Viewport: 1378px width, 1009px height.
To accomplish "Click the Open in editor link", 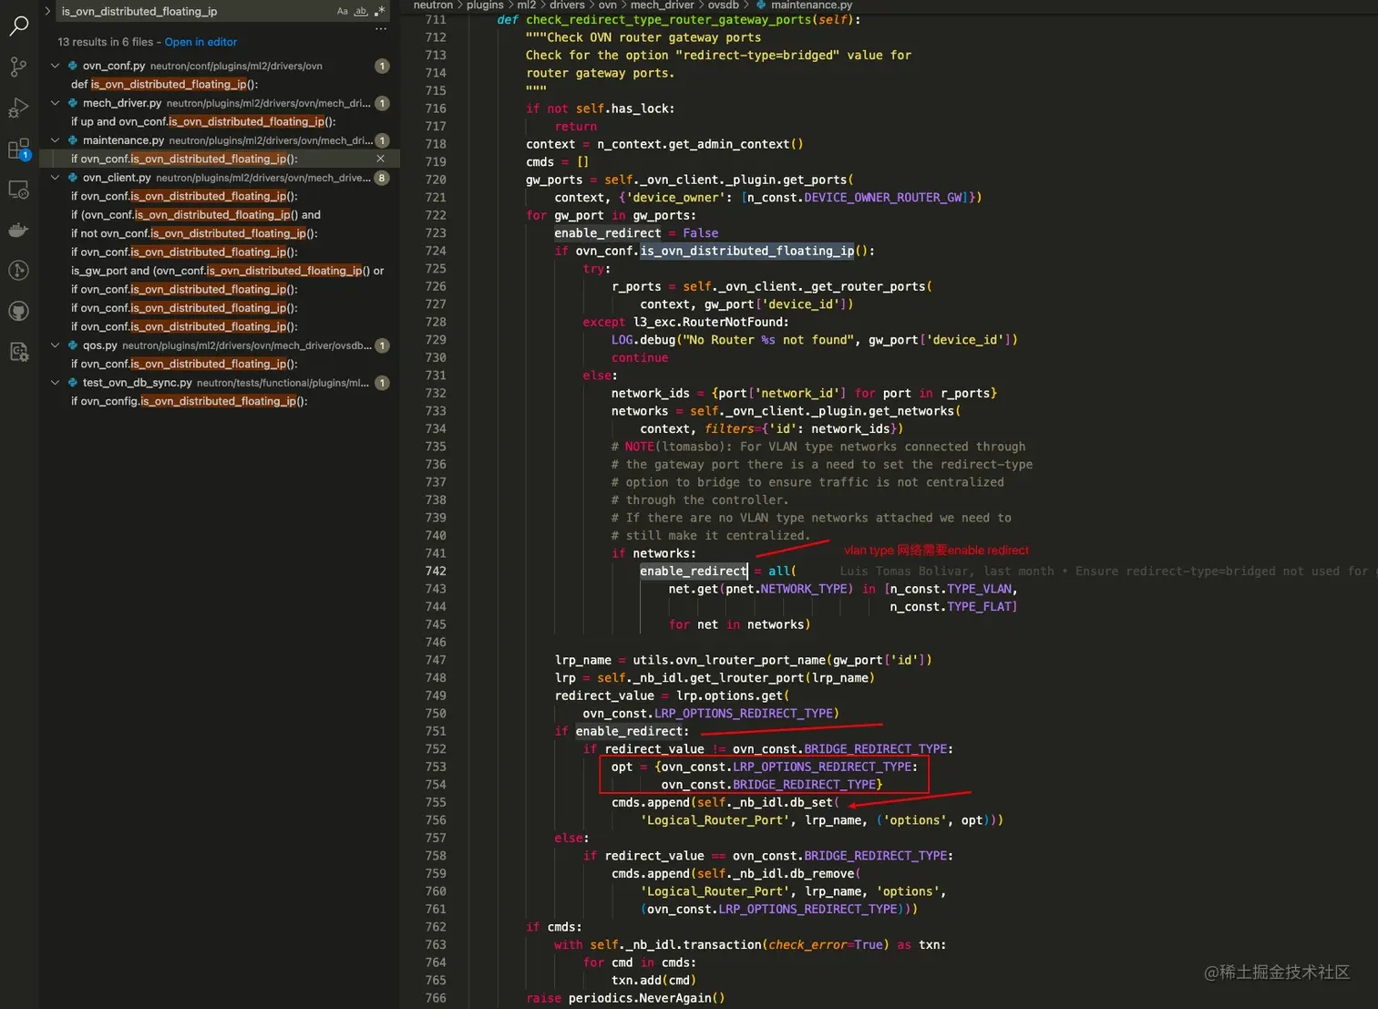I will [x=201, y=42].
